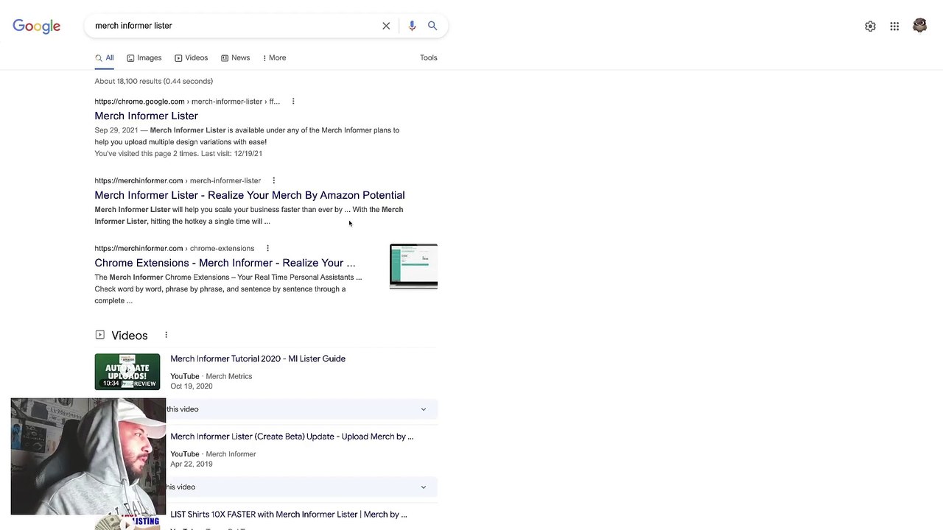Switch to the News tab
Viewport: 943px width, 530px height.
[x=235, y=57]
